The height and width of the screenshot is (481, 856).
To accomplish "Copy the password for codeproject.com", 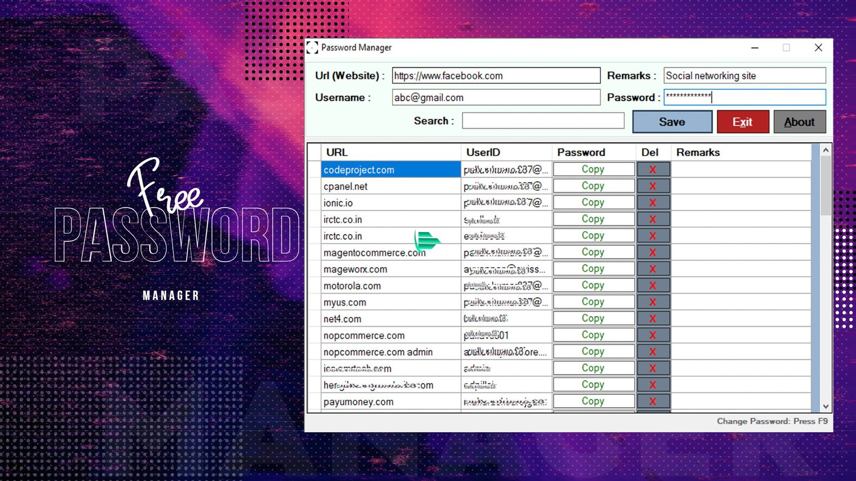I will (x=593, y=169).
